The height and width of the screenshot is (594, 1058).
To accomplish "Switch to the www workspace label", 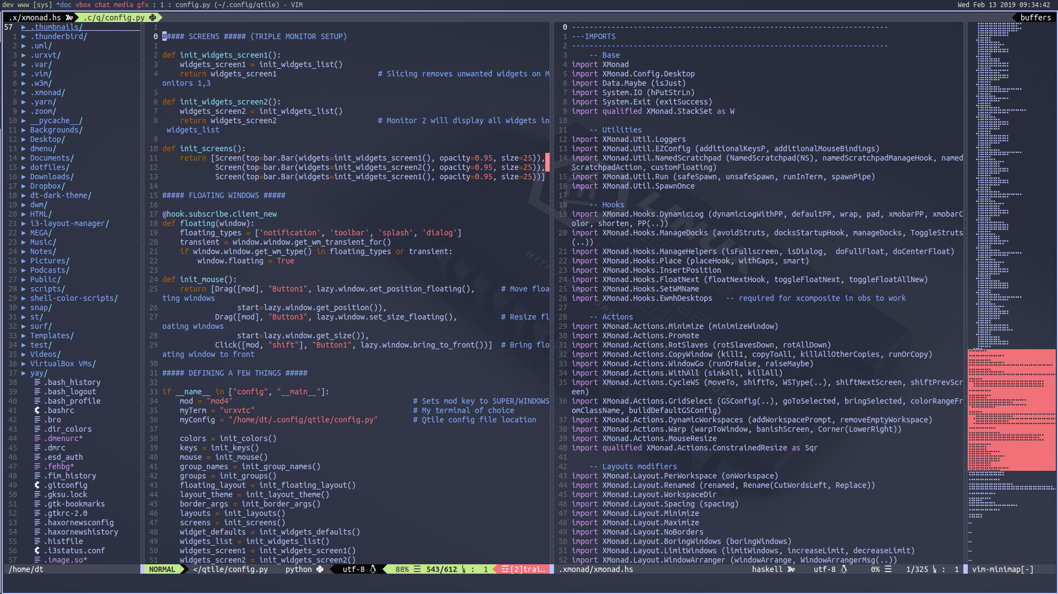I will [23, 4].
